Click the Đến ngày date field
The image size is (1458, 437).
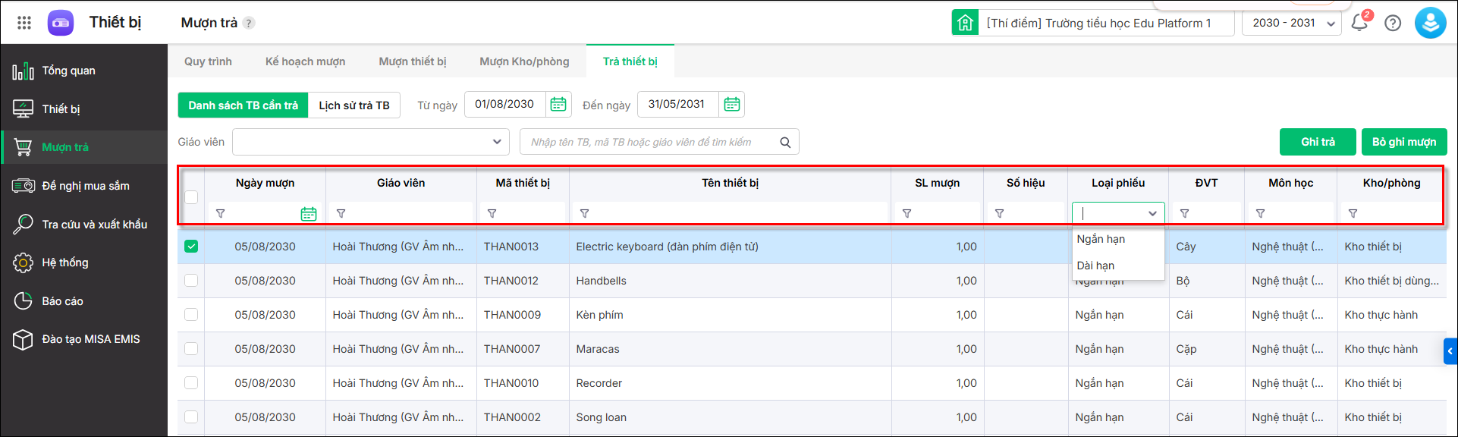[x=677, y=105]
